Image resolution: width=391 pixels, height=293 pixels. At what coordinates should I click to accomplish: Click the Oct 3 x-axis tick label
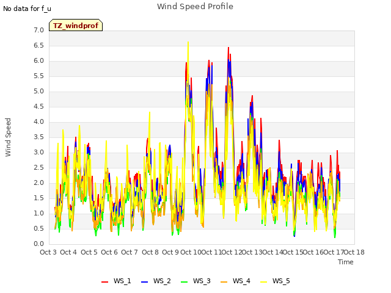(x=48, y=252)
